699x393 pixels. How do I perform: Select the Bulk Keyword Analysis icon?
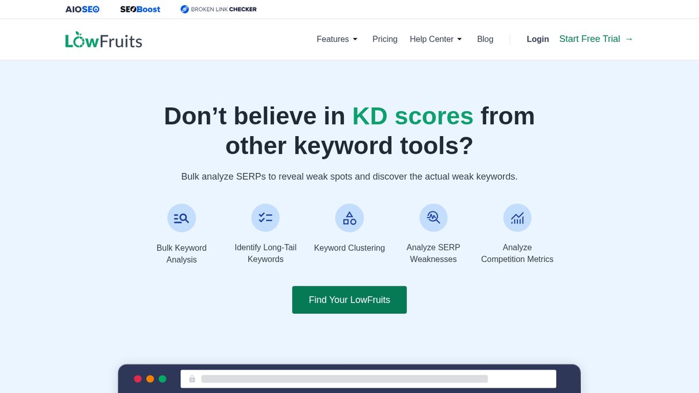click(182, 218)
